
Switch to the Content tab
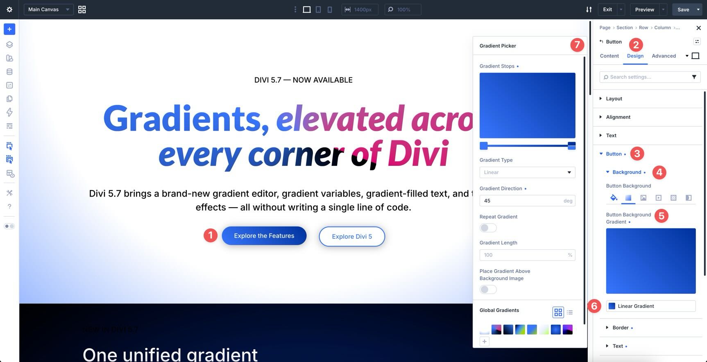(609, 56)
